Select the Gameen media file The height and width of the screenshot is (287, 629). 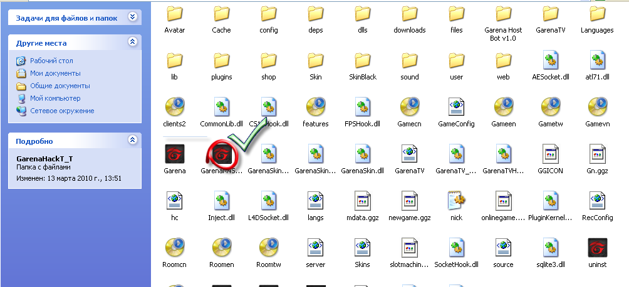pyautogui.click(x=504, y=108)
